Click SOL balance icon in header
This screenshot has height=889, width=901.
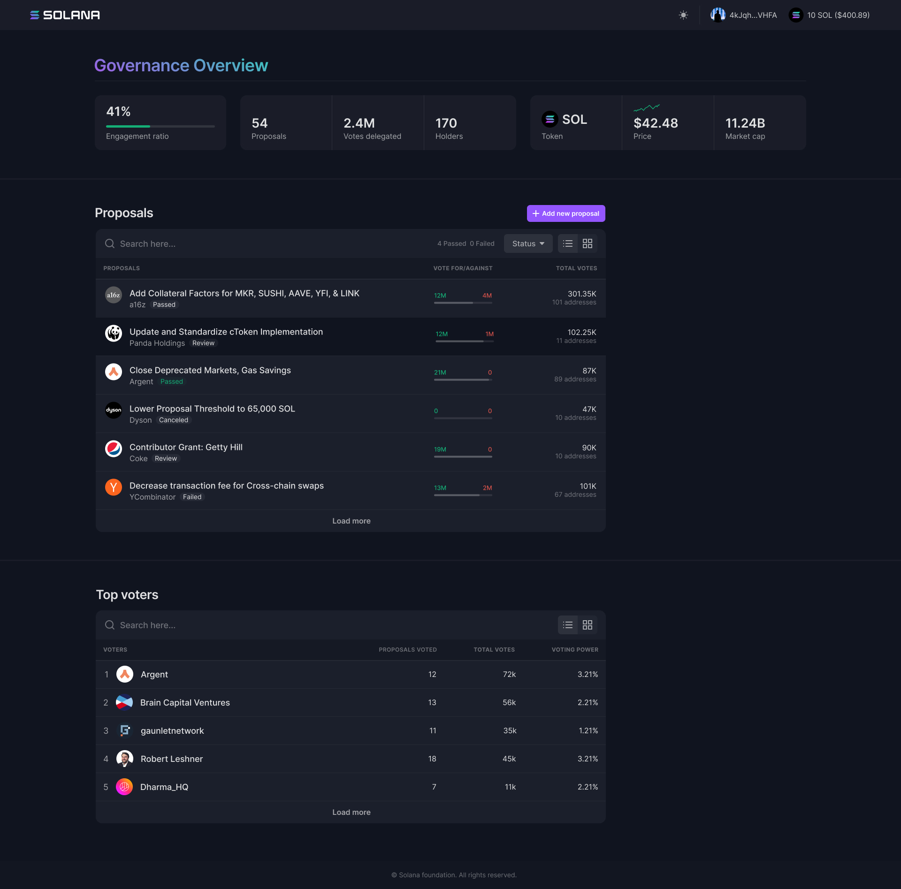tap(796, 15)
